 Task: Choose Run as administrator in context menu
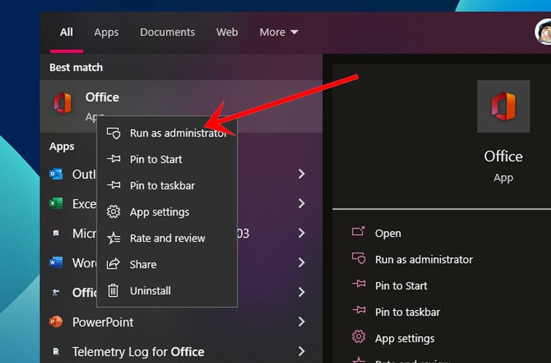(x=167, y=133)
